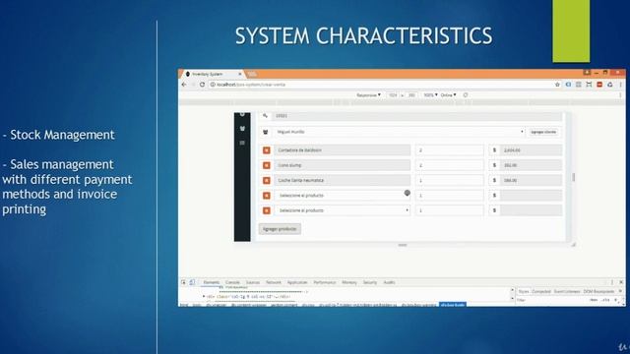Image resolution: width=630 pixels, height=354 pixels.
Task: Remove the Cono slump product row
Action: tap(267, 165)
